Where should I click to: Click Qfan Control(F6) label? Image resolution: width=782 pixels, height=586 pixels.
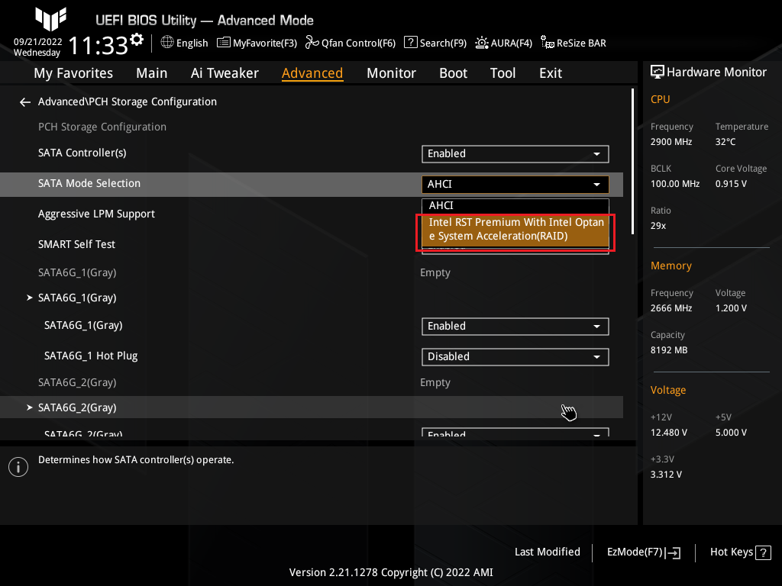358,43
